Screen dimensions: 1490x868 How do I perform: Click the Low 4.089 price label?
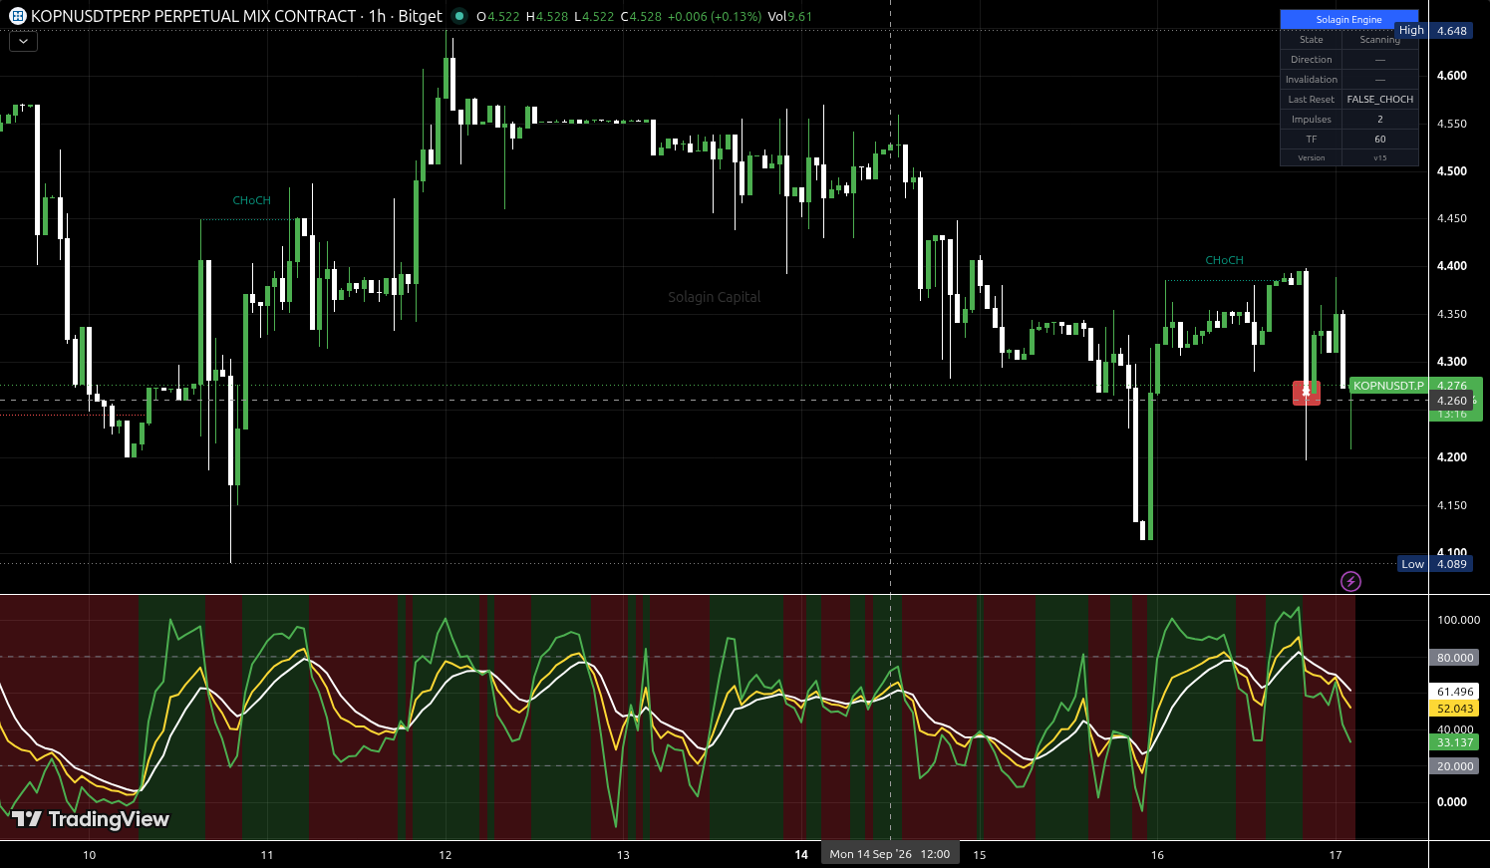click(1435, 564)
